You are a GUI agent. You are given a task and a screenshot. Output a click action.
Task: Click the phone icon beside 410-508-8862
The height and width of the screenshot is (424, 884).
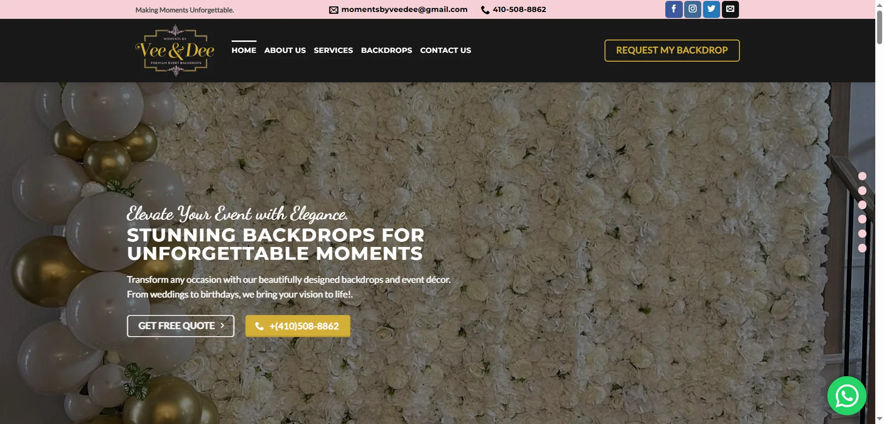485,10
